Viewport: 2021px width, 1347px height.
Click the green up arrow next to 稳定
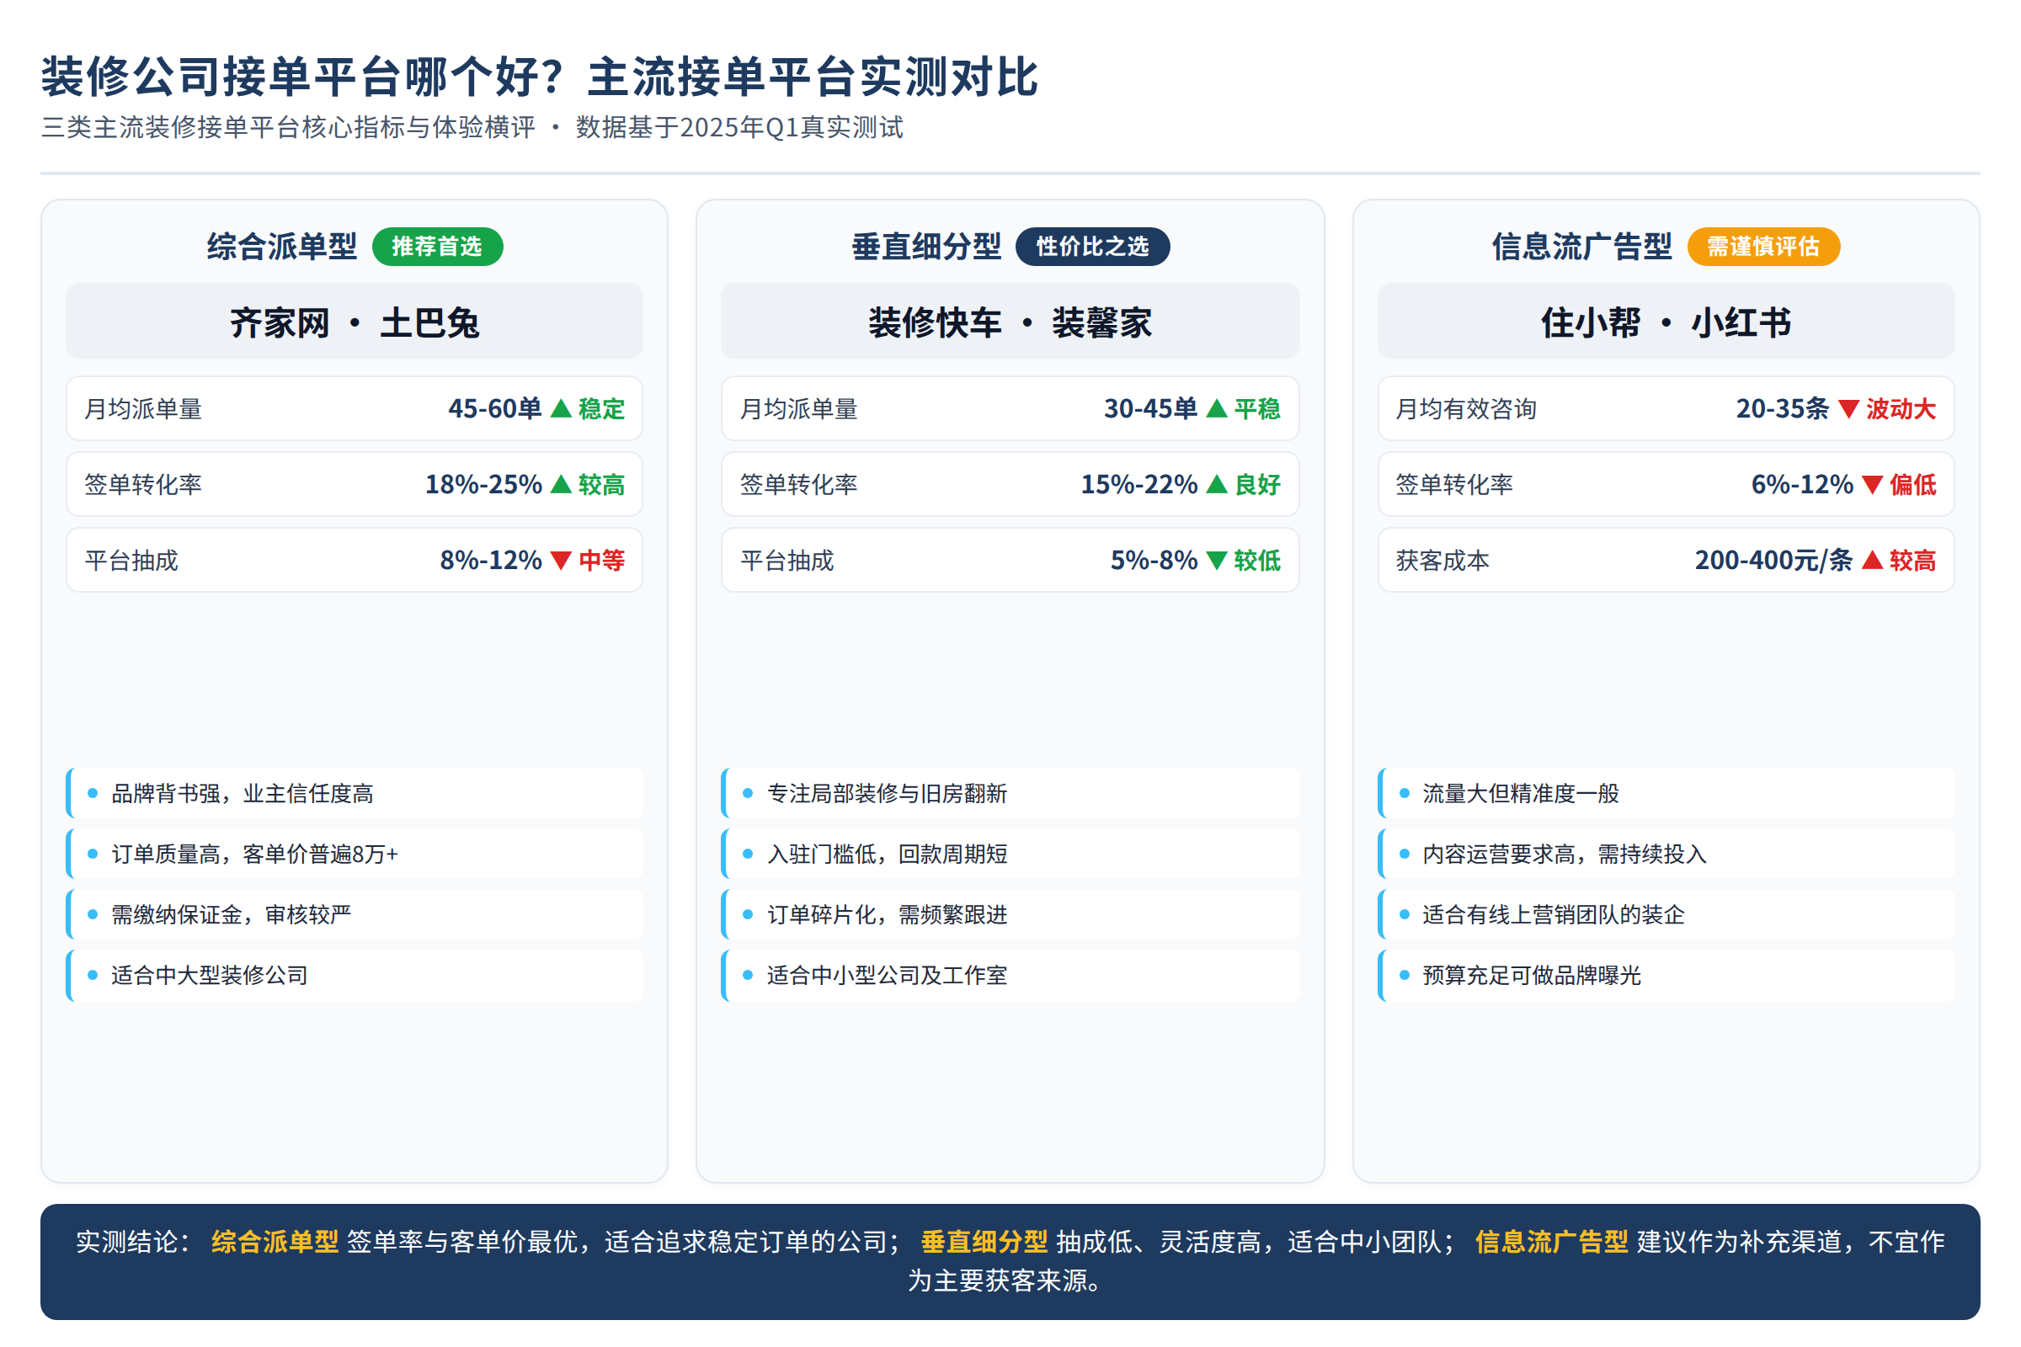click(560, 408)
